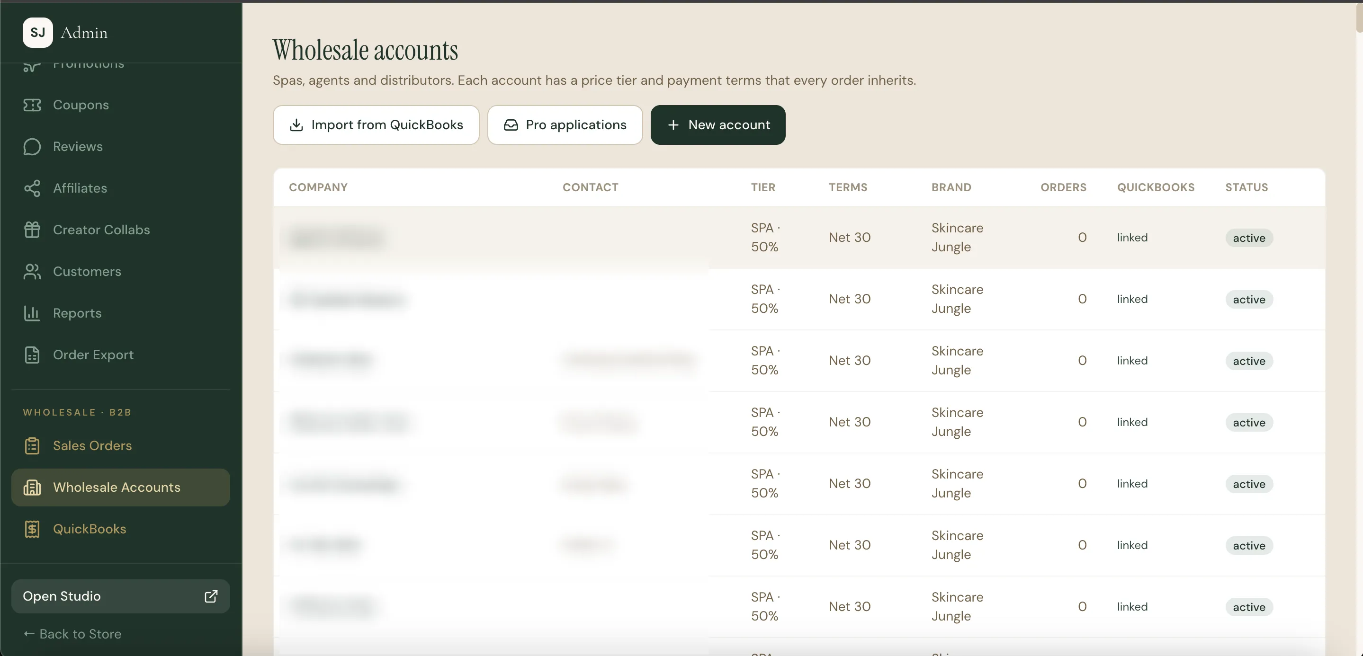Click SPA · 50% tier in the second row

click(x=766, y=299)
